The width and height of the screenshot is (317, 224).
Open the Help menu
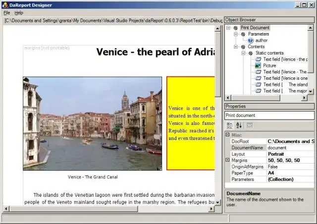pyautogui.click(x=19, y=13)
